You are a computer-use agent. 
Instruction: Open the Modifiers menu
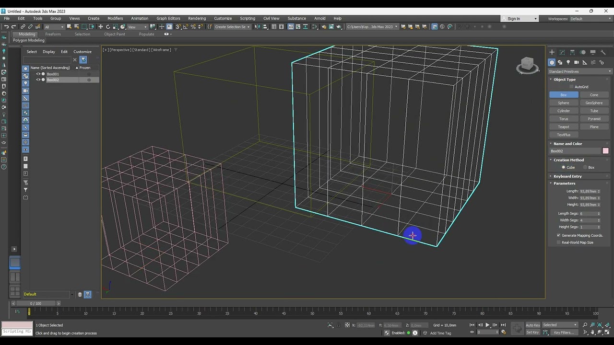point(115,18)
